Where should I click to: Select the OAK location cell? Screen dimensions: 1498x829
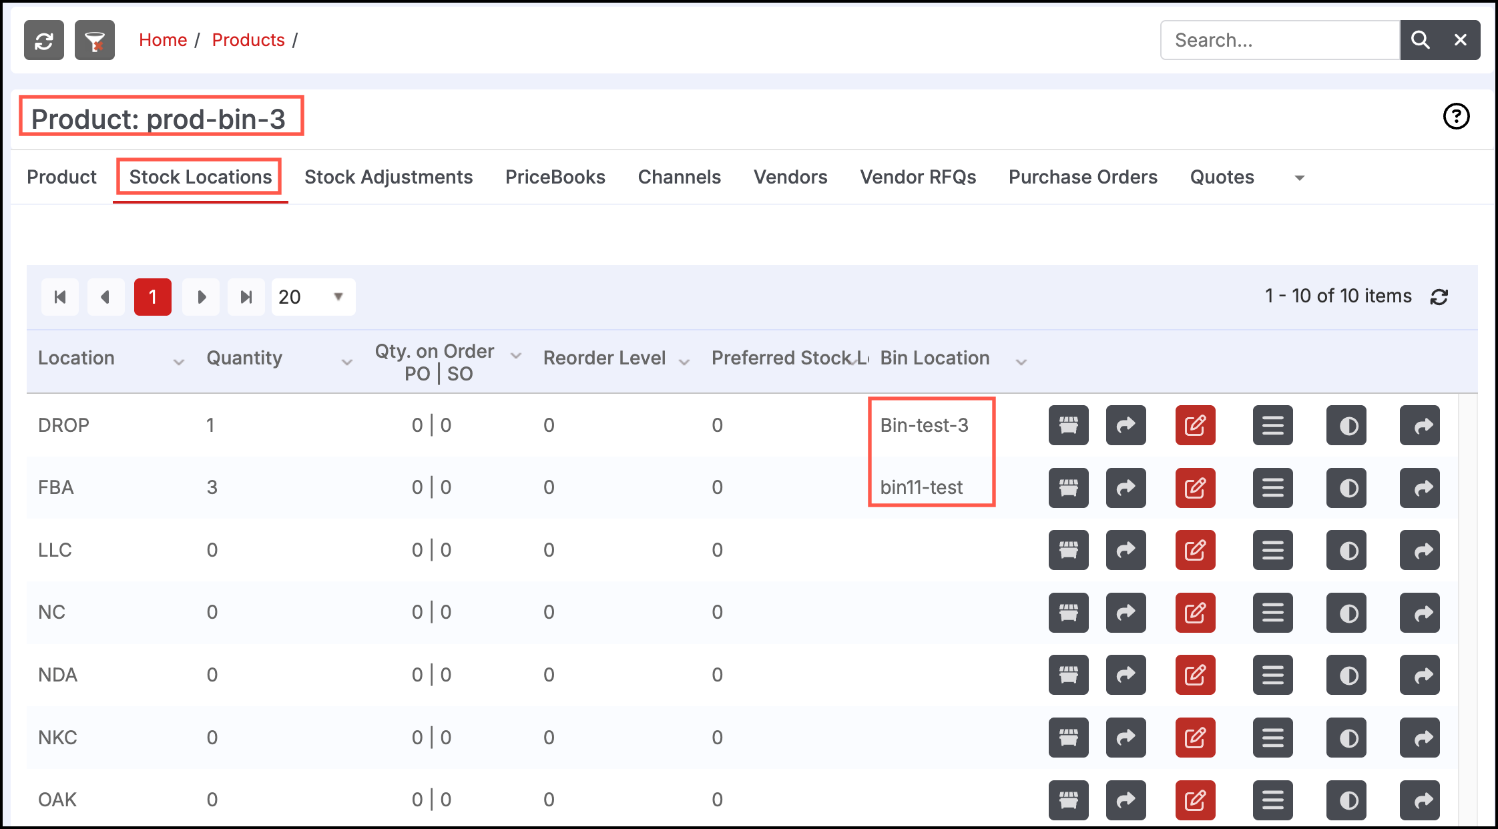[57, 800]
